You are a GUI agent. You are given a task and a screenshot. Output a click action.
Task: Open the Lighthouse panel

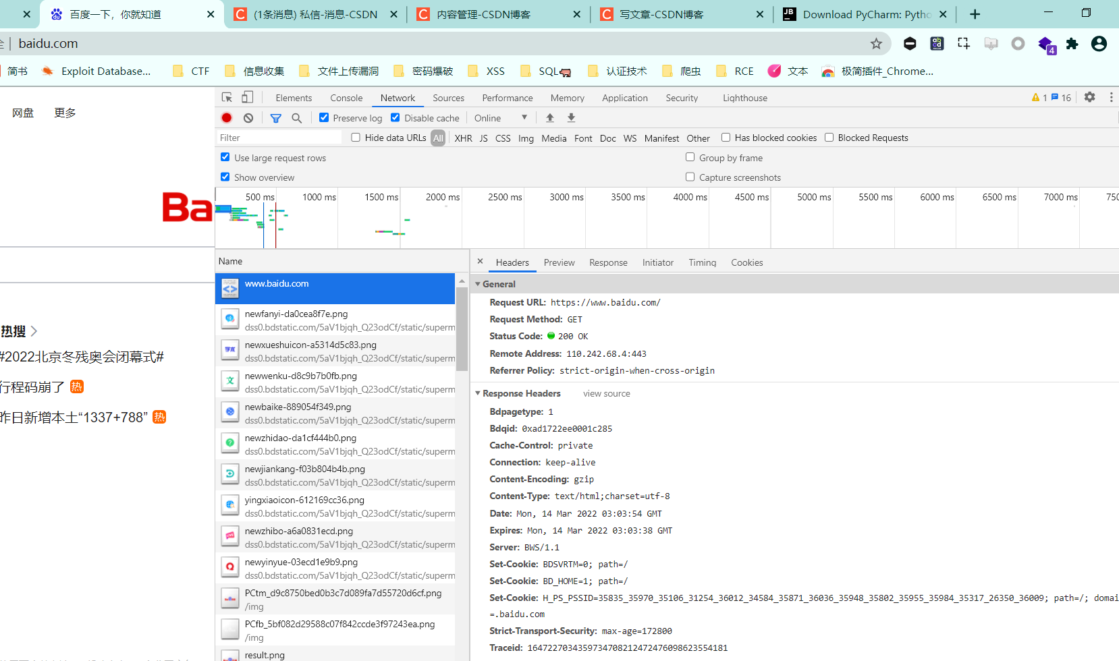(744, 98)
